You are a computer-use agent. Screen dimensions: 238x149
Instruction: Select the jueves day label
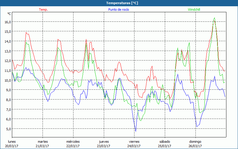point(104,142)
